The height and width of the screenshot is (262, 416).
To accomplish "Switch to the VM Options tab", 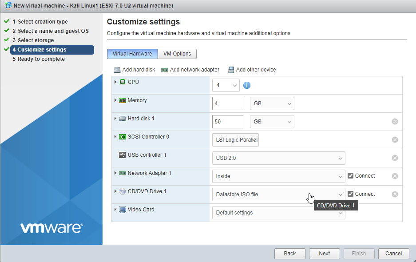I will pyautogui.click(x=177, y=54).
